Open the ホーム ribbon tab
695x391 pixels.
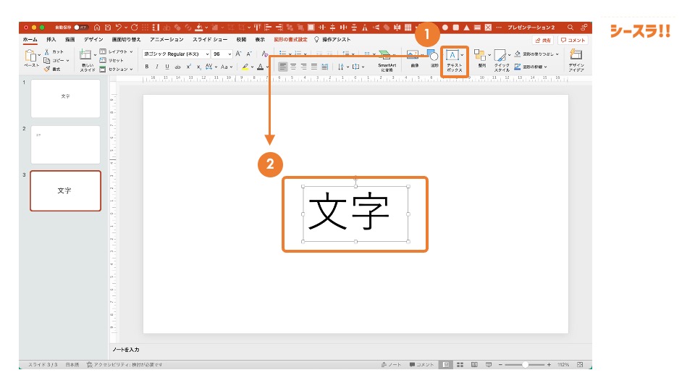30,39
